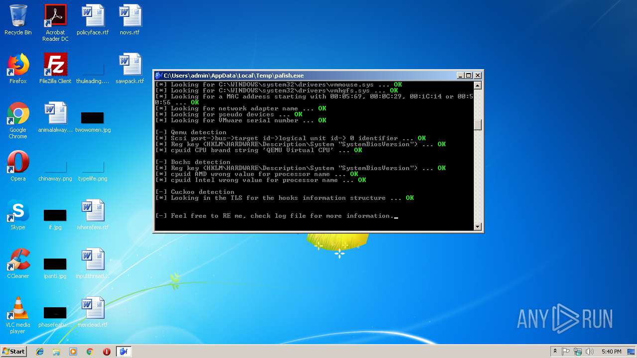Select the sawpack.rtf document icon
Screen dimensions: 637x358
[130, 69]
